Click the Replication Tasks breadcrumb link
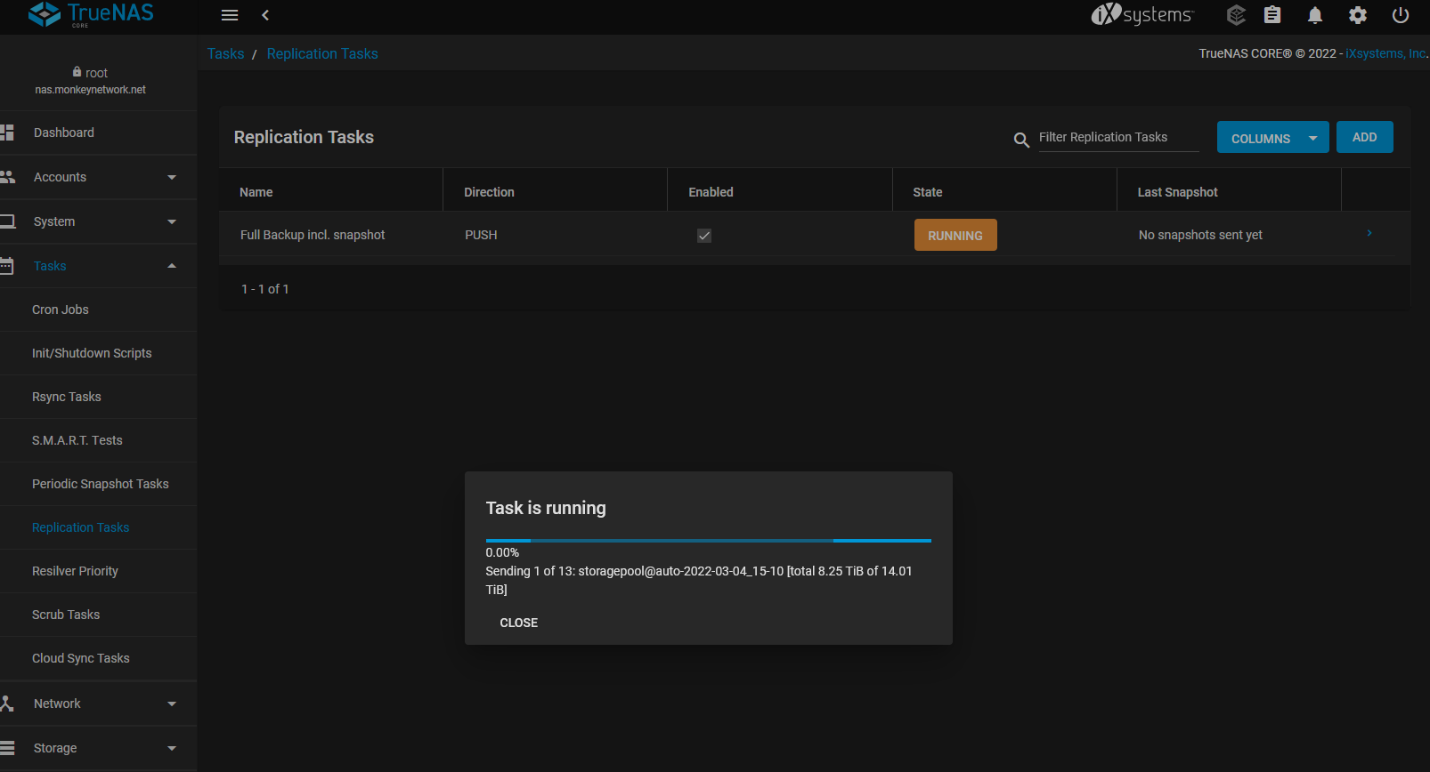 coord(322,53)
